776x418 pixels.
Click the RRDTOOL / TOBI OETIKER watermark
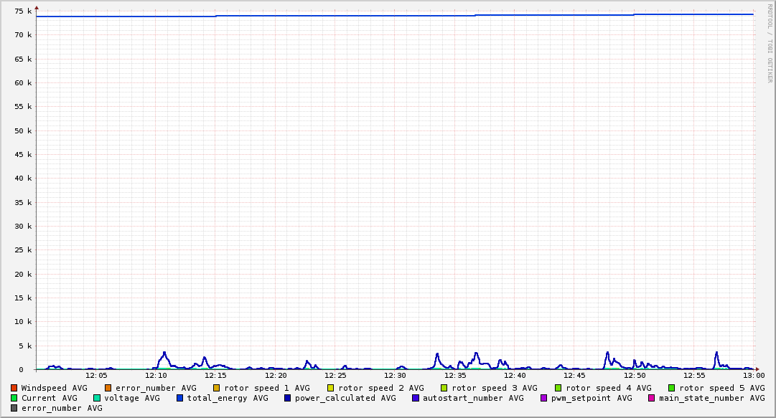click(770, 43)
